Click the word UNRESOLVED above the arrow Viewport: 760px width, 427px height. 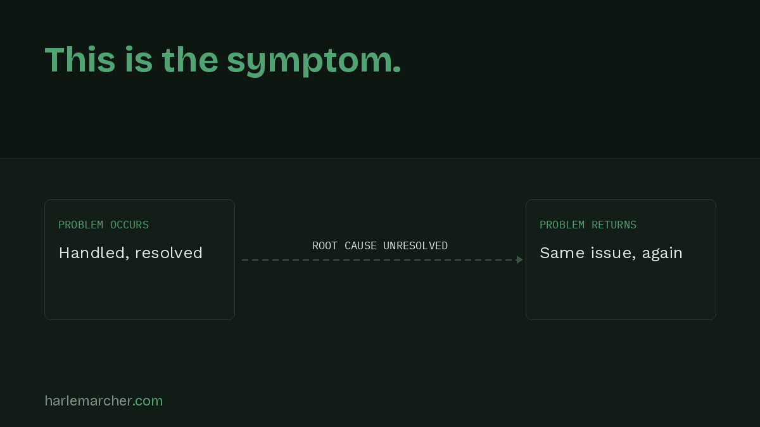pos(415,245)
